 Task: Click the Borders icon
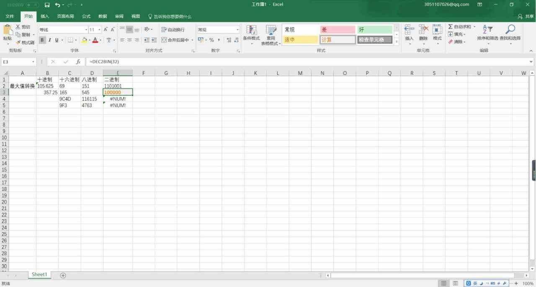(70, 40)
